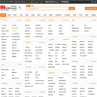Open the 婚庆 navigation item
Viewport: 97px width, 97px height.
tap(39, 15)
